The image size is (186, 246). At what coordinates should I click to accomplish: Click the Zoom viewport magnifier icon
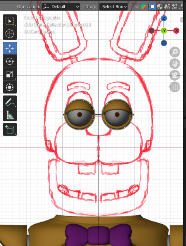[175, 52]
